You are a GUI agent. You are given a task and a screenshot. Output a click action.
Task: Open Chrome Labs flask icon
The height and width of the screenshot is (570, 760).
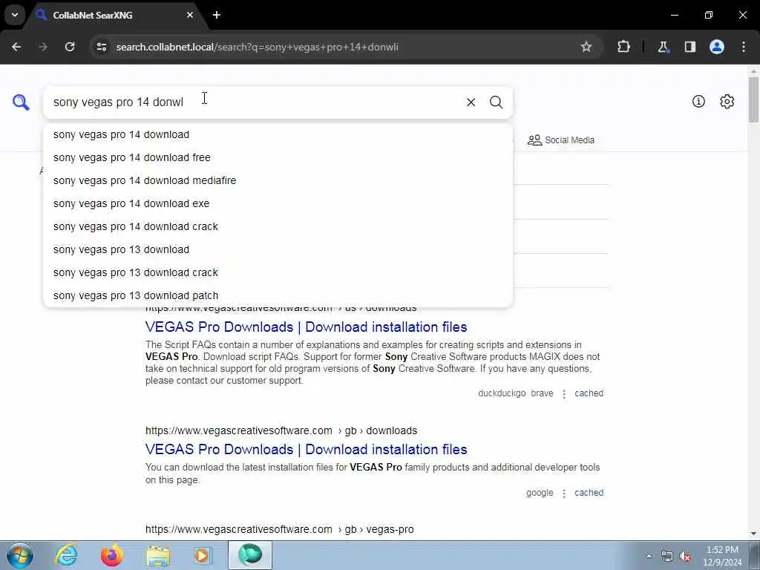click(663, 47)
